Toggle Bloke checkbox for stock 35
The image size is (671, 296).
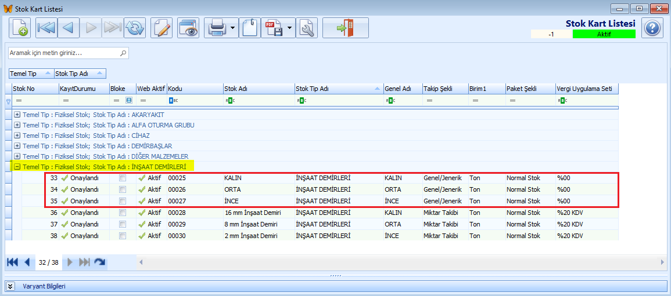click(123, 201)
